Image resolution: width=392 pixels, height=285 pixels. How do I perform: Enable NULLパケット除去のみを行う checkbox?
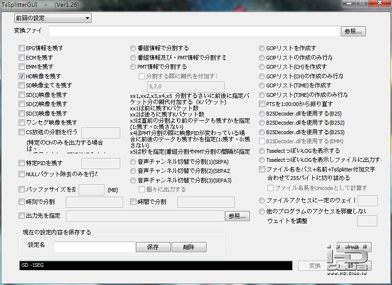(x=22, y=174)
